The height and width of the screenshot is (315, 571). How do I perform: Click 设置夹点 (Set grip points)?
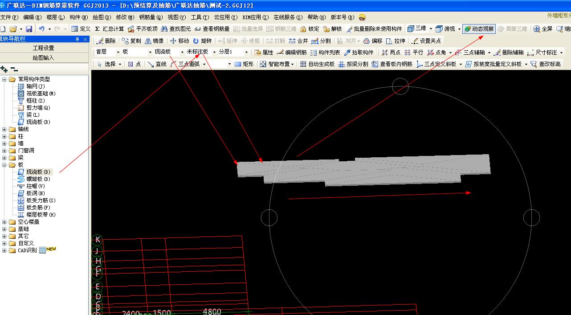coord(426,41)
